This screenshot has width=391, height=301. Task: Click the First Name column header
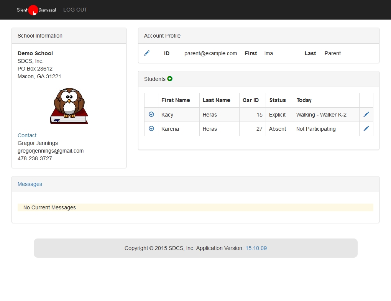tap(176, 100)
